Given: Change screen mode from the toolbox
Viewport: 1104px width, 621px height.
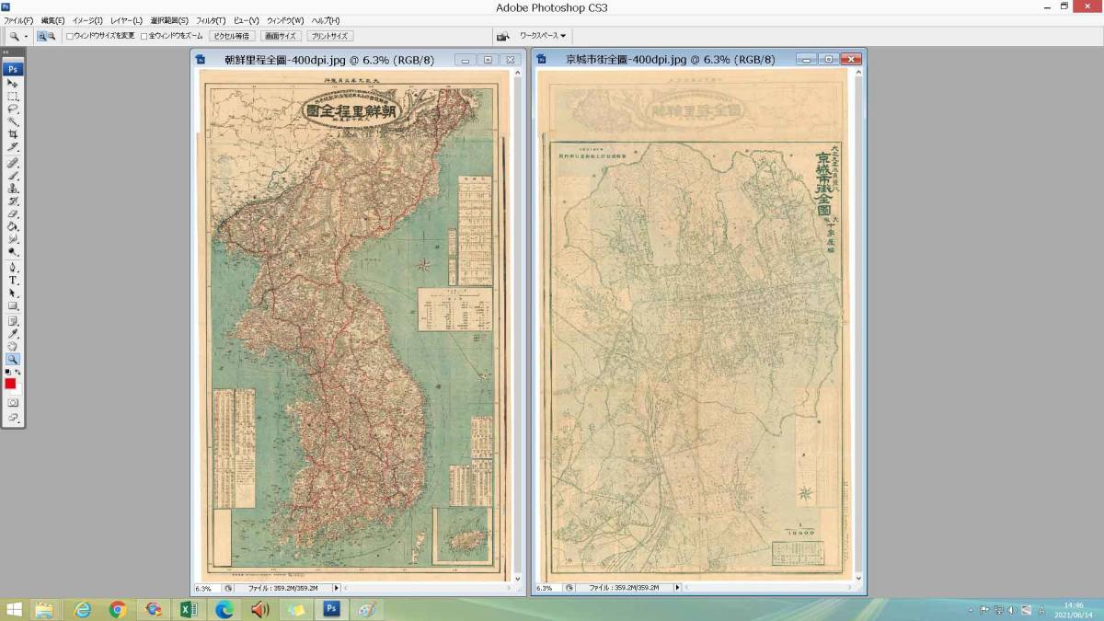Looking at the screenshot, I should pyautogui.click(x=13, y=420).
